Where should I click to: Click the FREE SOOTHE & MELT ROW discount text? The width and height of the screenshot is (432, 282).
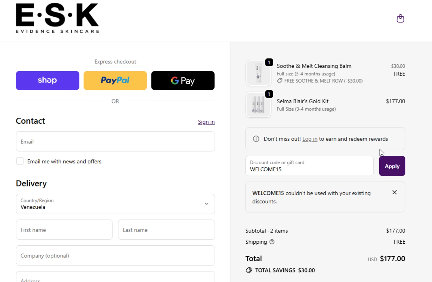pyautogui.click(x=323, y=81)
